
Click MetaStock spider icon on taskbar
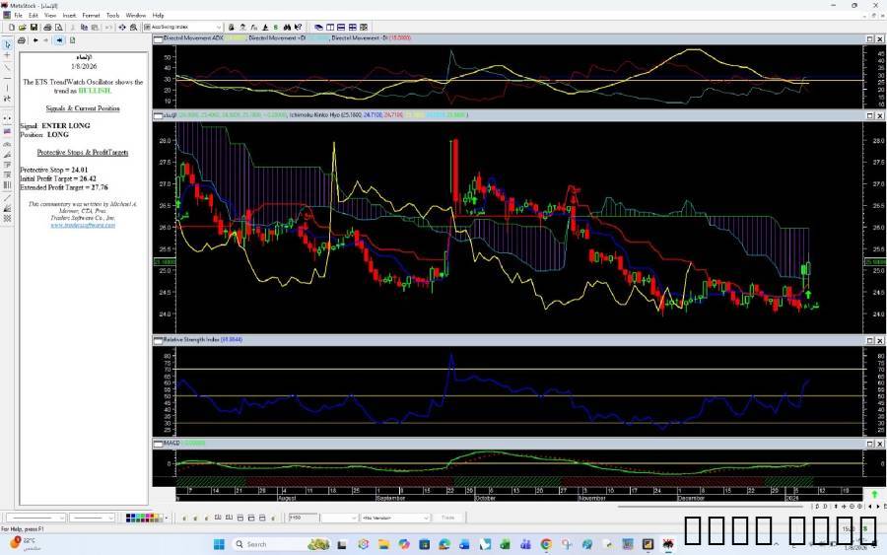pos(668,544)
